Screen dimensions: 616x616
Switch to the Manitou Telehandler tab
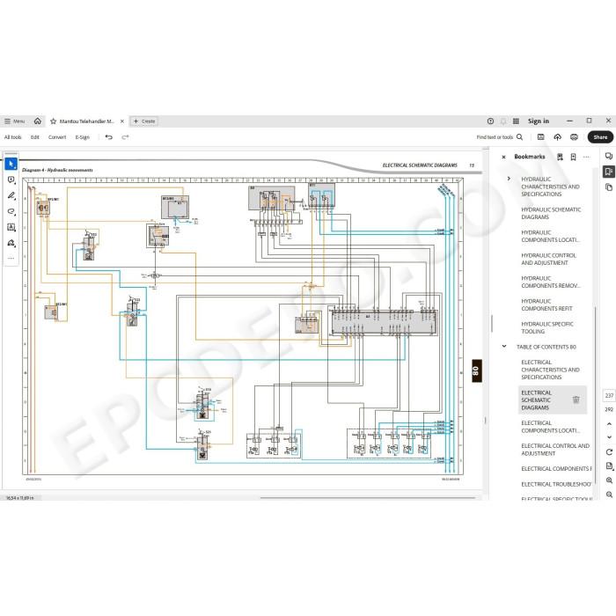click(x=87, y=121)
